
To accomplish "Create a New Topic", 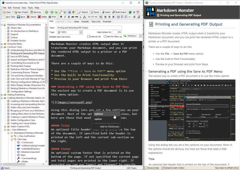I will [9, 17].
